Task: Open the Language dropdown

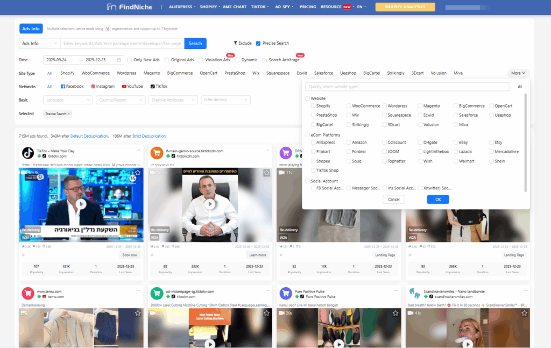Action: coord(68,100)
